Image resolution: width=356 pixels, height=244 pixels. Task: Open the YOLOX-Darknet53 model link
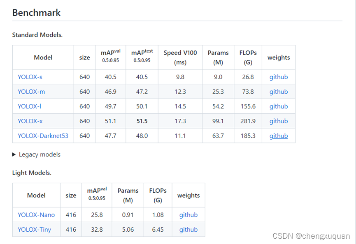(x=43, y=136)
